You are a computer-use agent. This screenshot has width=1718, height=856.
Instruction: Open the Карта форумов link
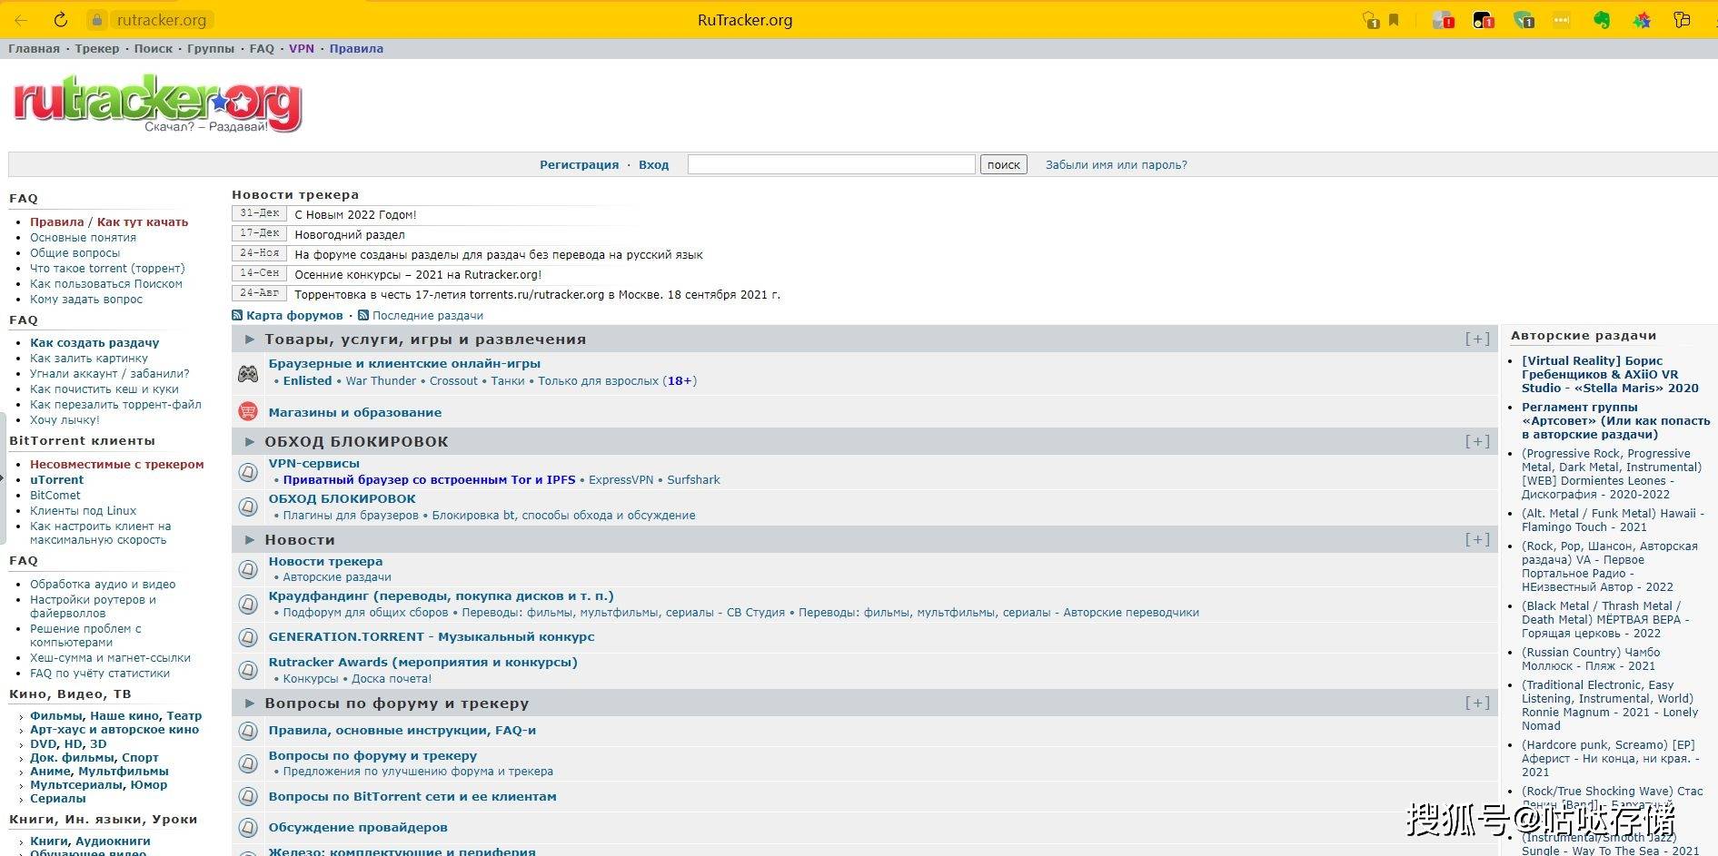tap(294, 316)
